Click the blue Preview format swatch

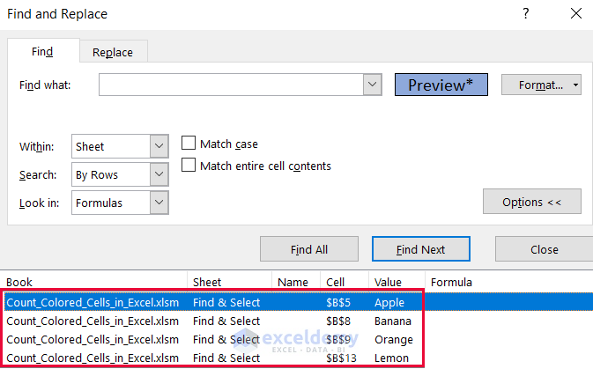441,85
